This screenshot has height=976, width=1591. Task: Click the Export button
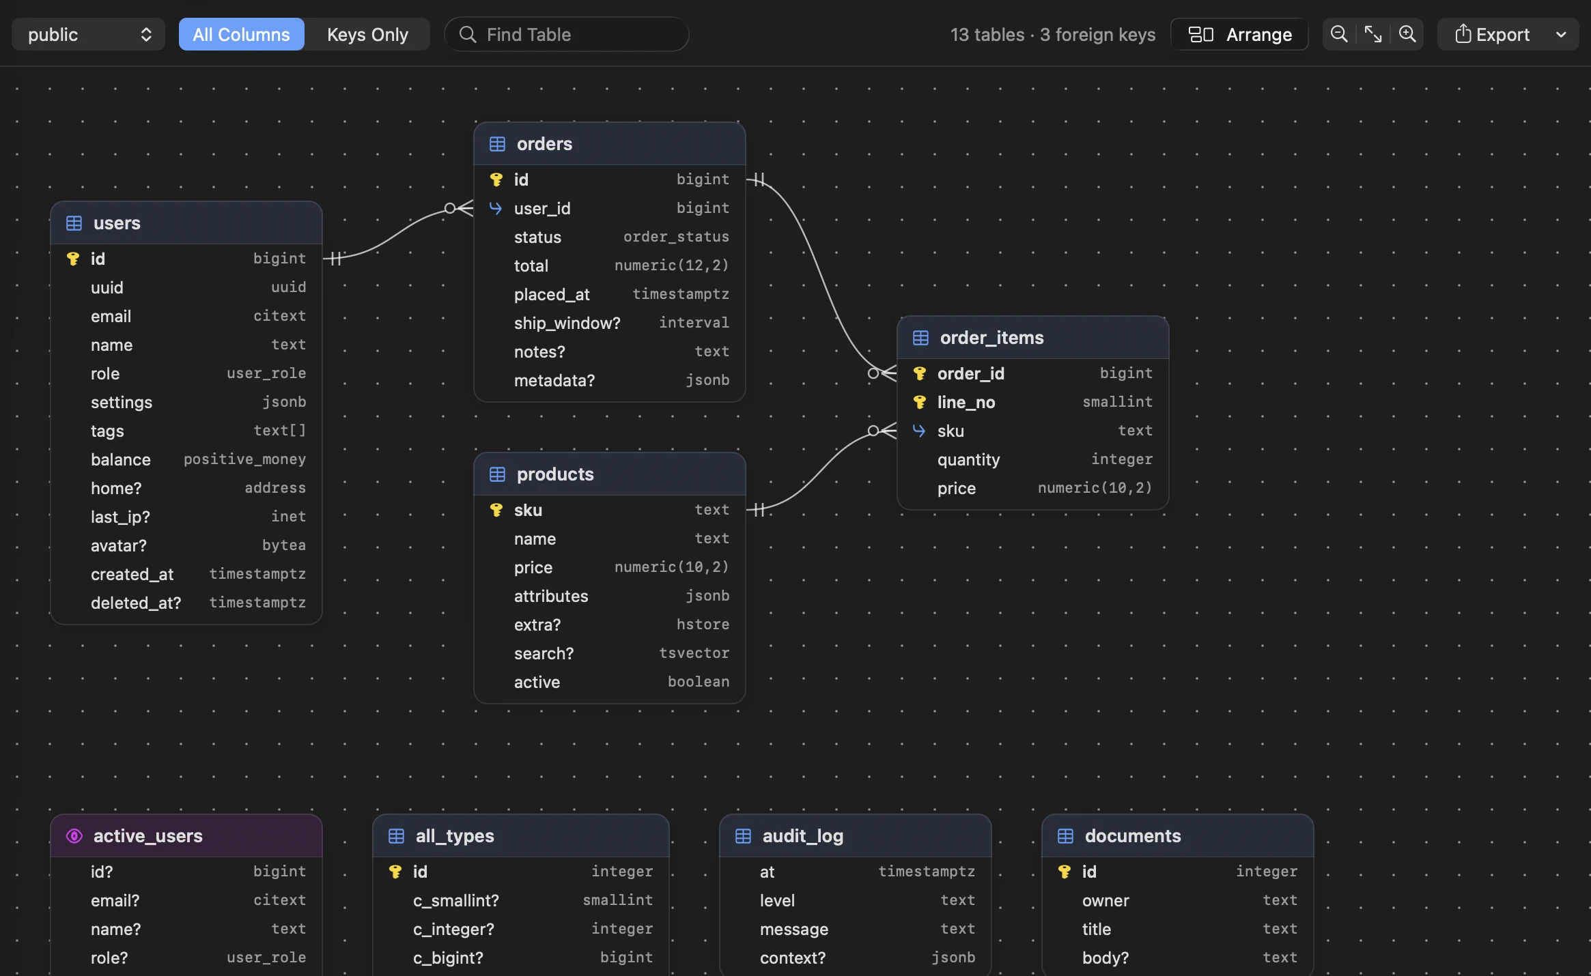click(x=1492, y=34)
